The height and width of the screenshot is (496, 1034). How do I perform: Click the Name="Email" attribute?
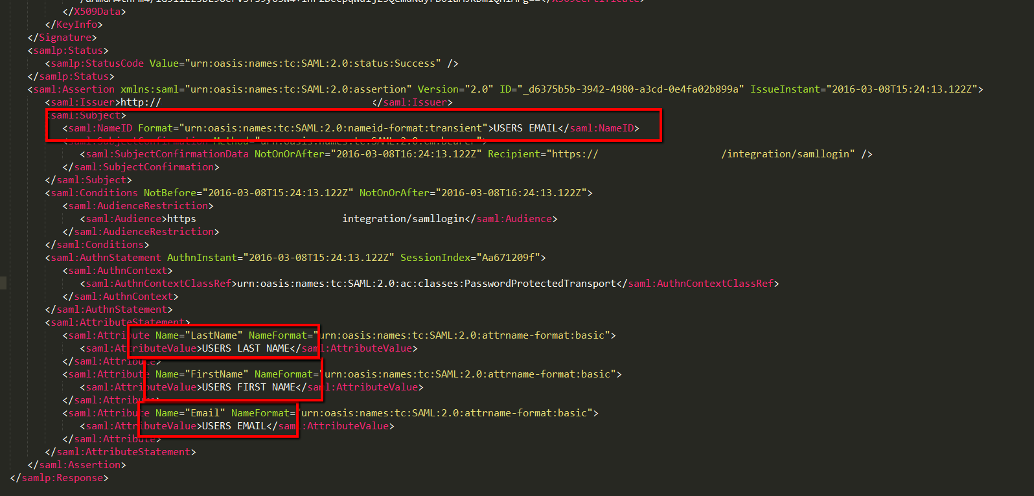(x=190, y=413)
